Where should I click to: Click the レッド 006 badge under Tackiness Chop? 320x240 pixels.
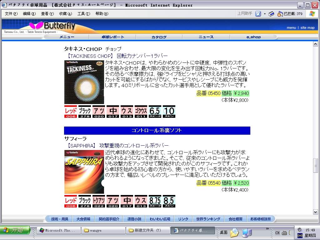71,112
